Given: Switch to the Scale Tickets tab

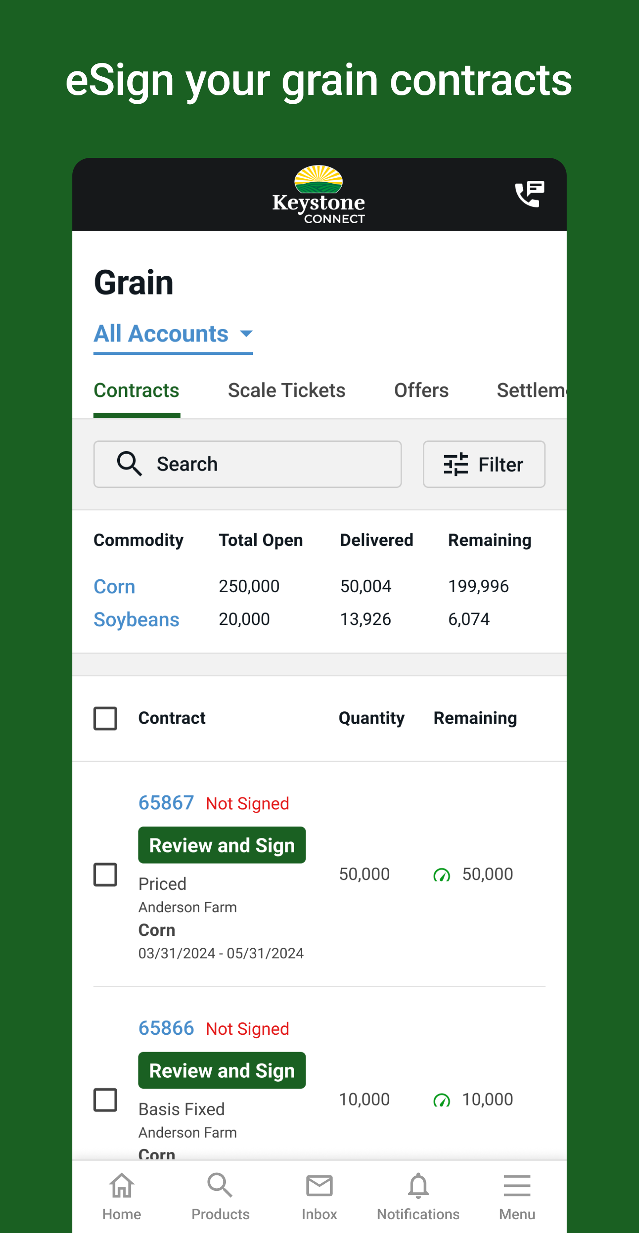Looking at the screenshot, I should pos(287,391).
